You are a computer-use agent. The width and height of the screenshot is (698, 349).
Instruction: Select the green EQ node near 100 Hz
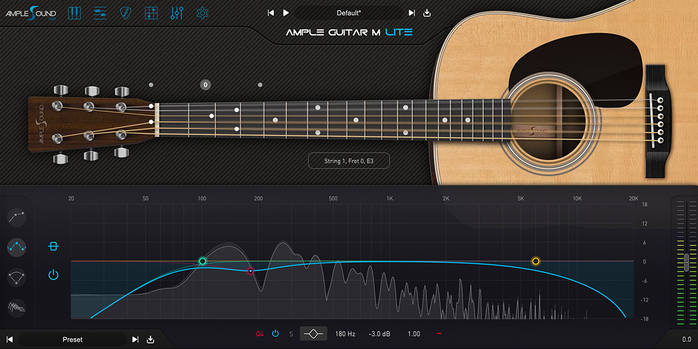click(202, 261)
